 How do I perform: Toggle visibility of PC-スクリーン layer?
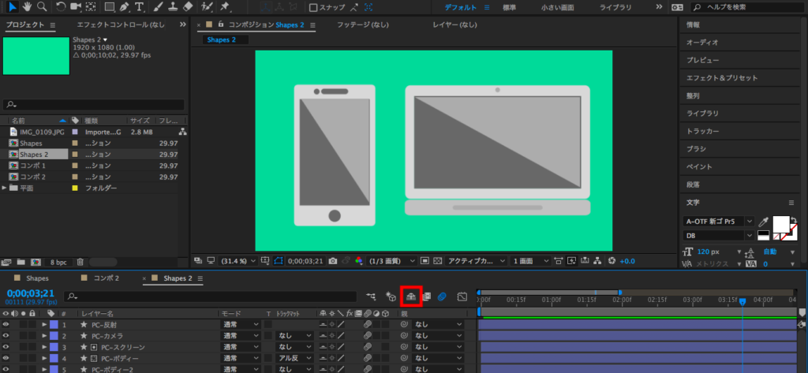coord(6,346)
